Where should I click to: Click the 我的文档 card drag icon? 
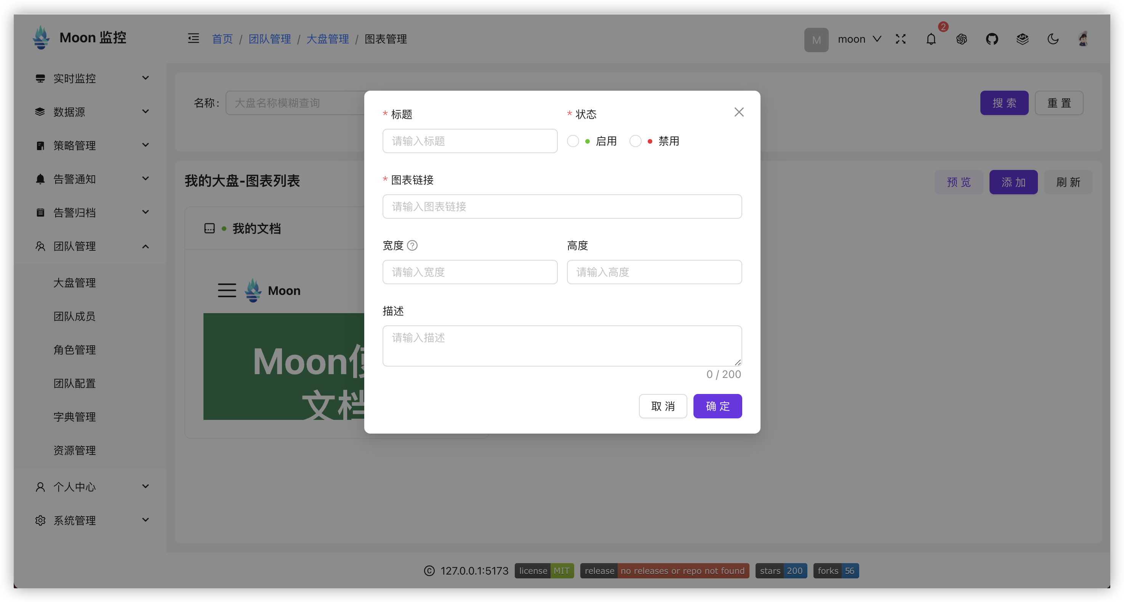pos(210,229)
